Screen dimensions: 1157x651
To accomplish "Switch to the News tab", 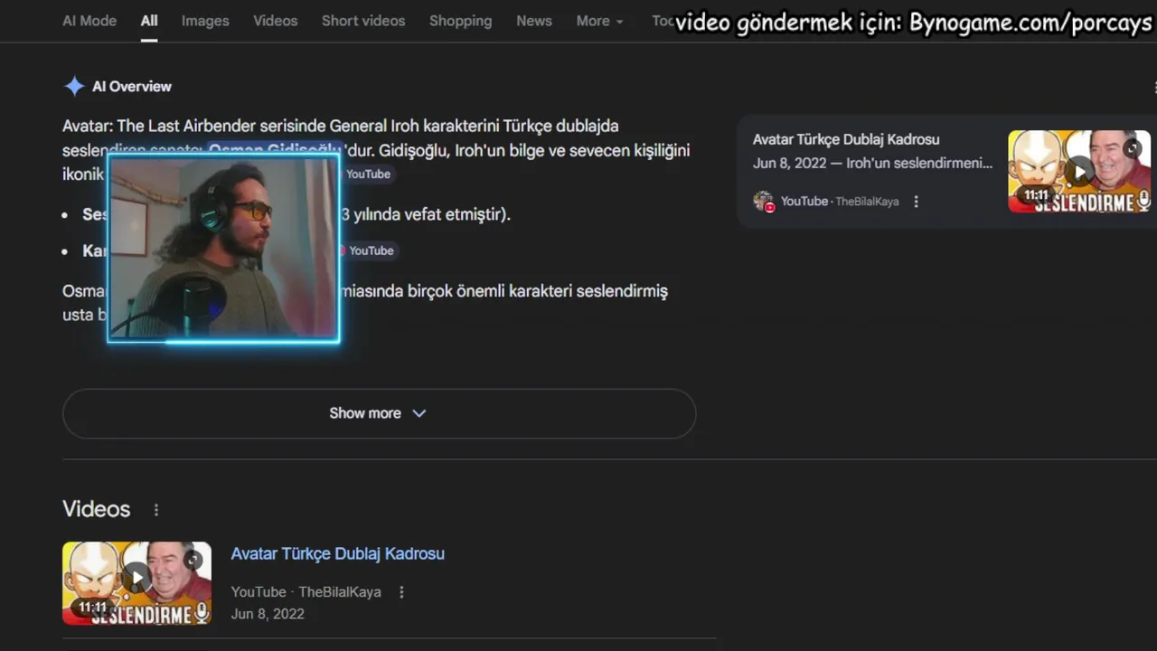I will (x=534, y=21).
